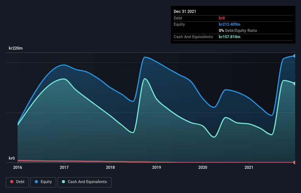
Task: Click the 2018 x-axis label
Action: 110,167
